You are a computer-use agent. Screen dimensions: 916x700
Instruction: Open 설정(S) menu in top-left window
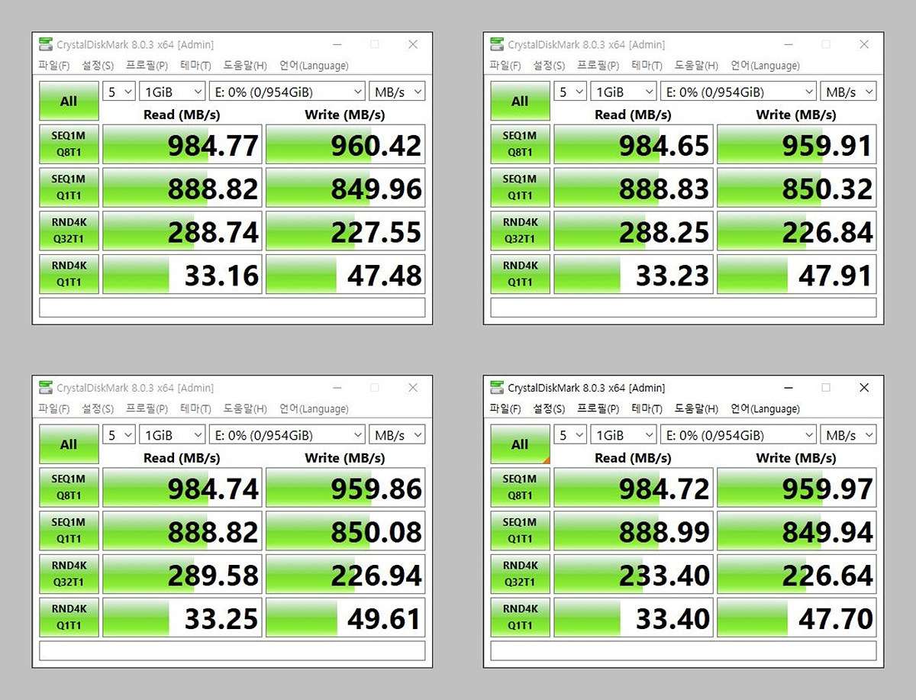[x=98, y=66]
